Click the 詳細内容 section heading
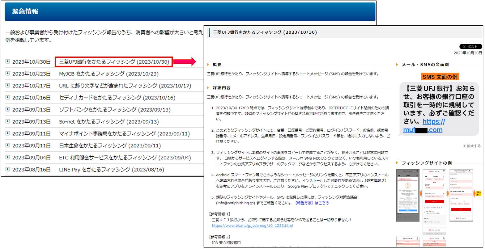This screenshot has width=485, height=249. pos(222,88)
